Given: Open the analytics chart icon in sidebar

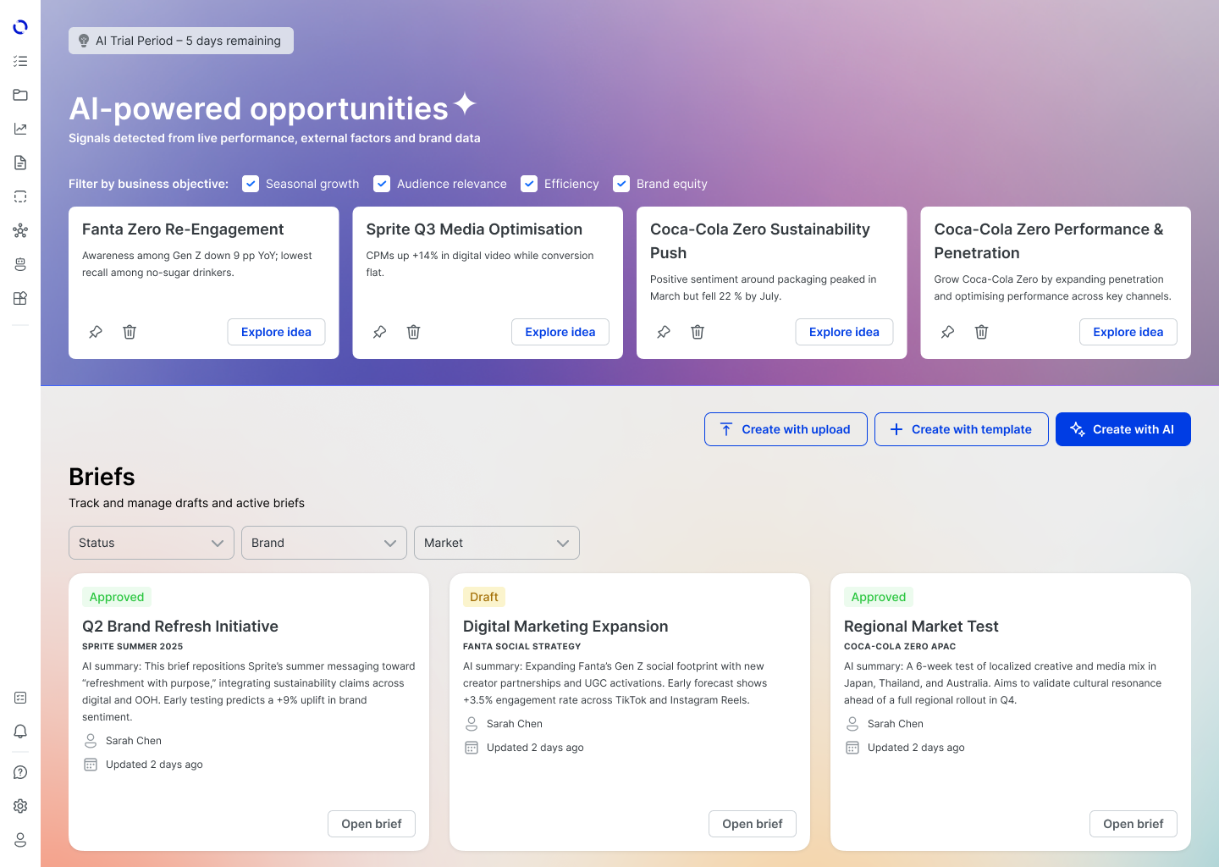Looking at the screenshot, I should pos(20,129).
